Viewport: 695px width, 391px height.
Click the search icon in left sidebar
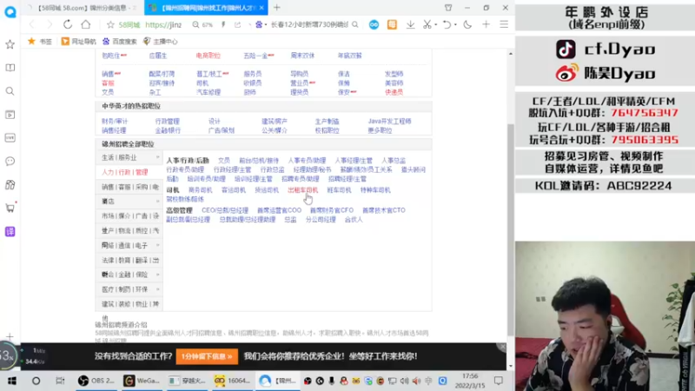tap(10, 91)
